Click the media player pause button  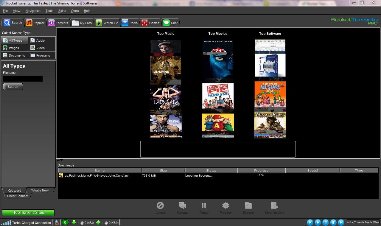(x=326, y=222)
